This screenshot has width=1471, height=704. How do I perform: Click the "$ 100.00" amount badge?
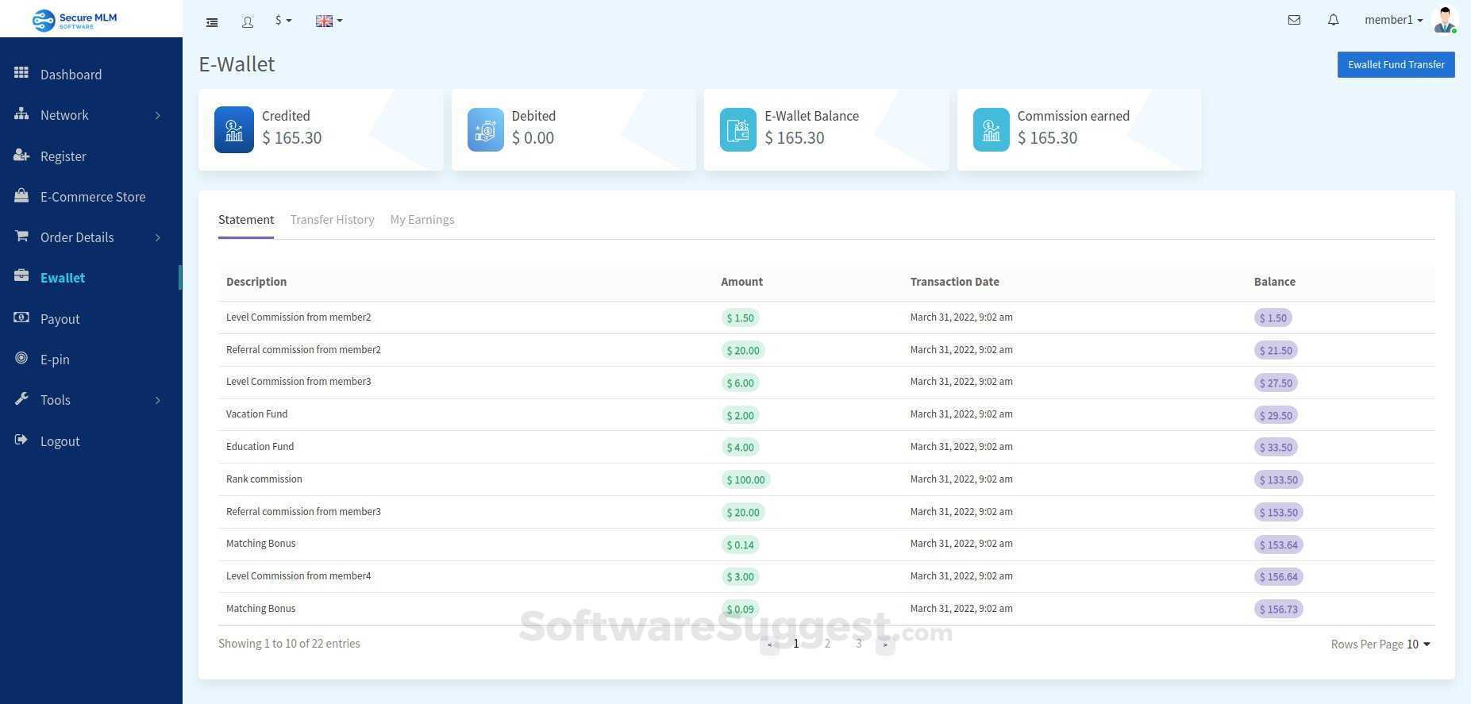(x=745, y=480)
